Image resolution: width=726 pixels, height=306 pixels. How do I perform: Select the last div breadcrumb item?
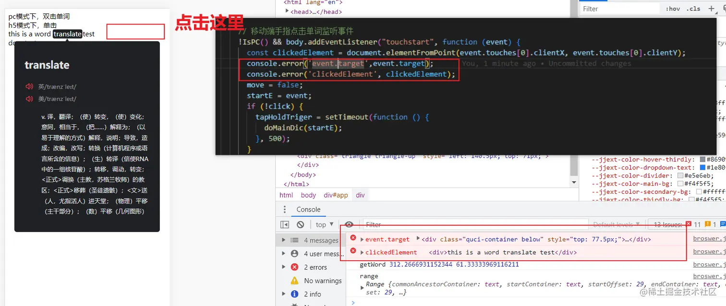(x=360, y=195)
